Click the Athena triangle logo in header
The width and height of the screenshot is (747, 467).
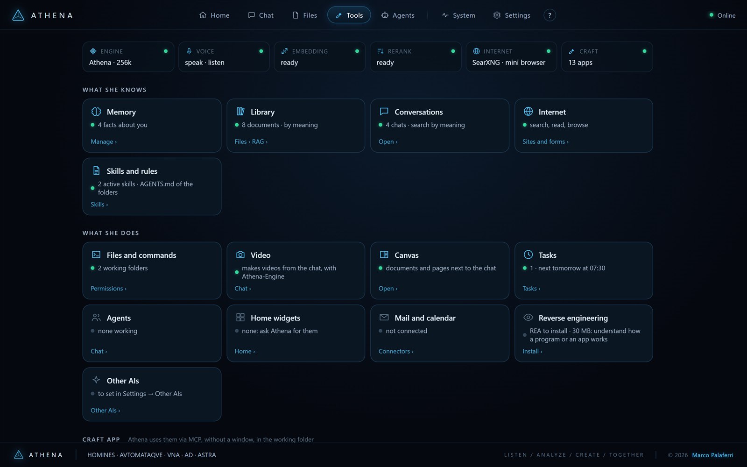18,15
